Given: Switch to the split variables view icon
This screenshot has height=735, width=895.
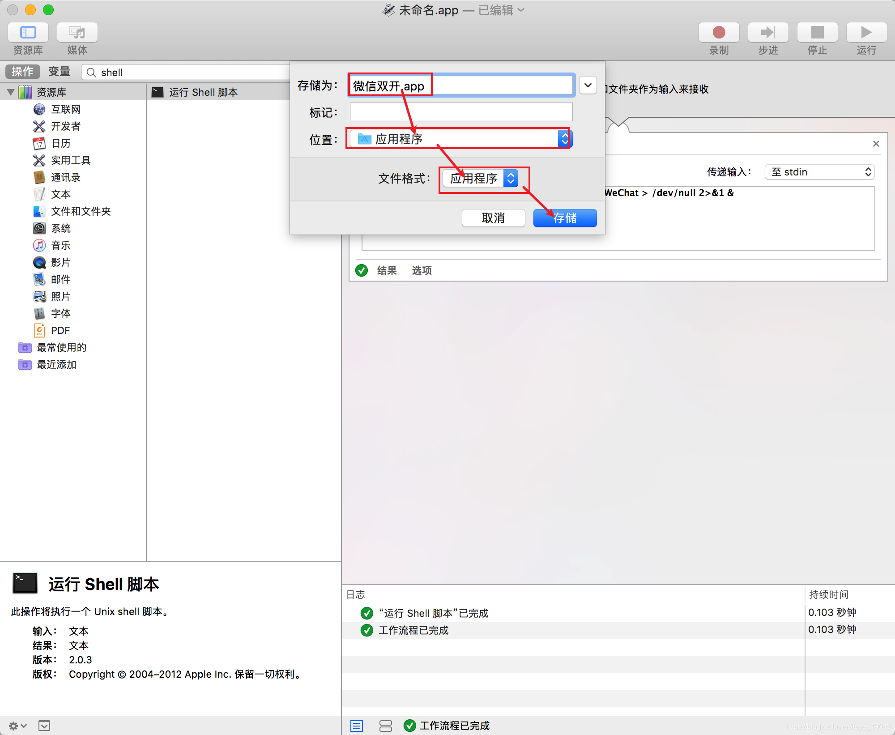Looking at the screenshot, I should click(x=385, y=726).
